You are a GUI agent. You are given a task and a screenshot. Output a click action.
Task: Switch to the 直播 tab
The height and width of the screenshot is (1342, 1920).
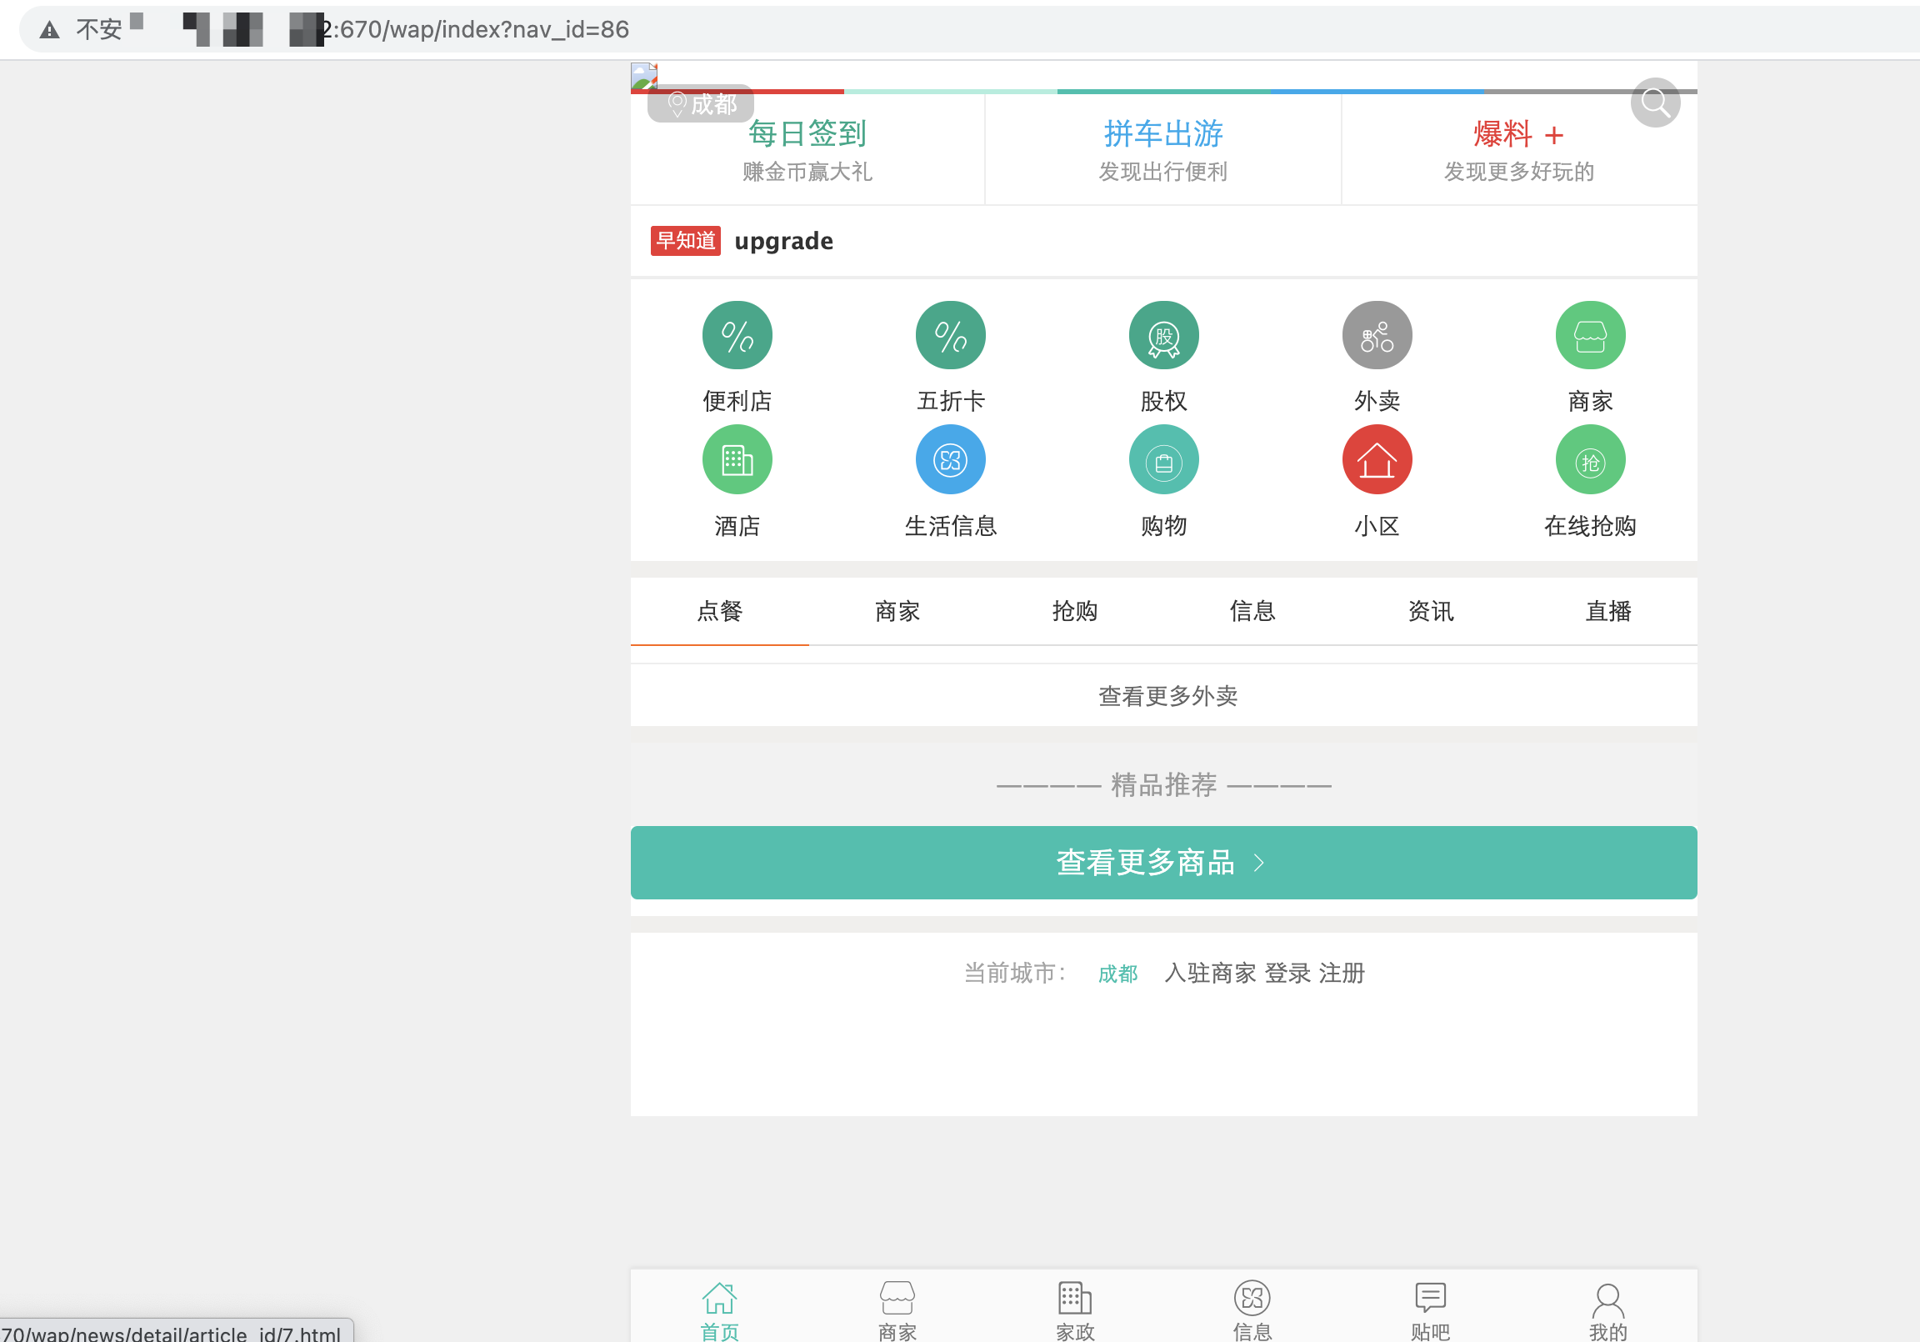pos(1607,612)
